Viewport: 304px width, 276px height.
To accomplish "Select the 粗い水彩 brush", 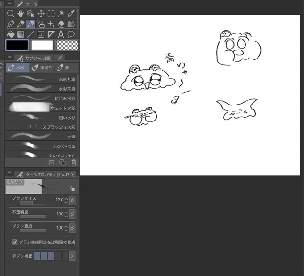I will tap(41, 117).
